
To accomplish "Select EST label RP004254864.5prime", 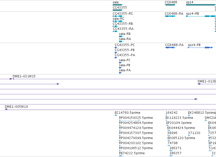I will (x=136, y=123).
